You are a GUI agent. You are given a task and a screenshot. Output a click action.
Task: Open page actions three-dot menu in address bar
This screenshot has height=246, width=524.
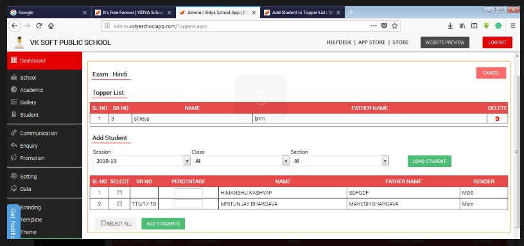point(374,26)
